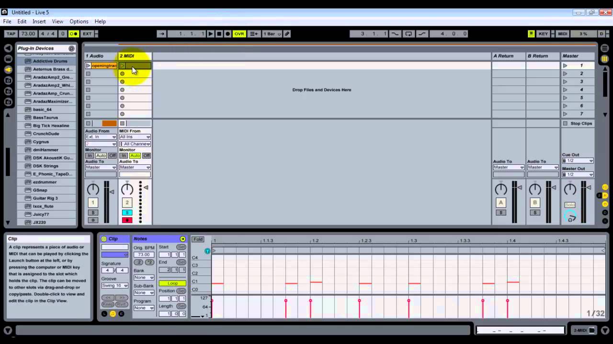This screenshot has height=344, width=613.
Task: Open the Live Device Browser icon
Action: pyautogui.click(x=8, y=59)
